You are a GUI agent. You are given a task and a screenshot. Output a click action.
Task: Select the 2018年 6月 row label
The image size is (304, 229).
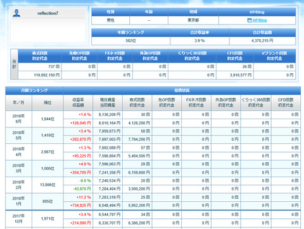18,119
